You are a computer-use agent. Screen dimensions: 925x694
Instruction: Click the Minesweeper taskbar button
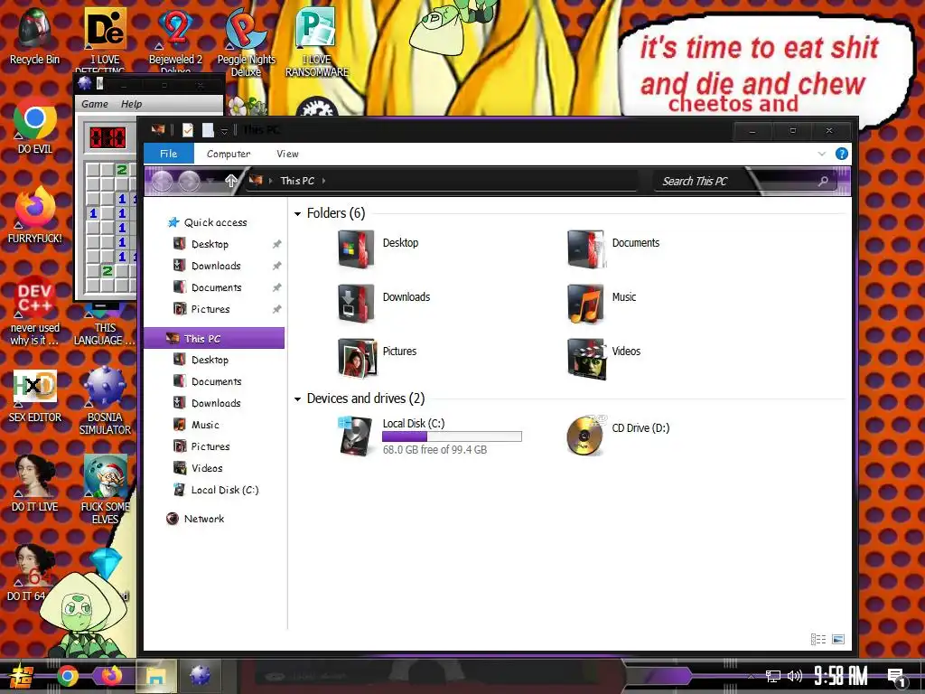coord(200,676)
